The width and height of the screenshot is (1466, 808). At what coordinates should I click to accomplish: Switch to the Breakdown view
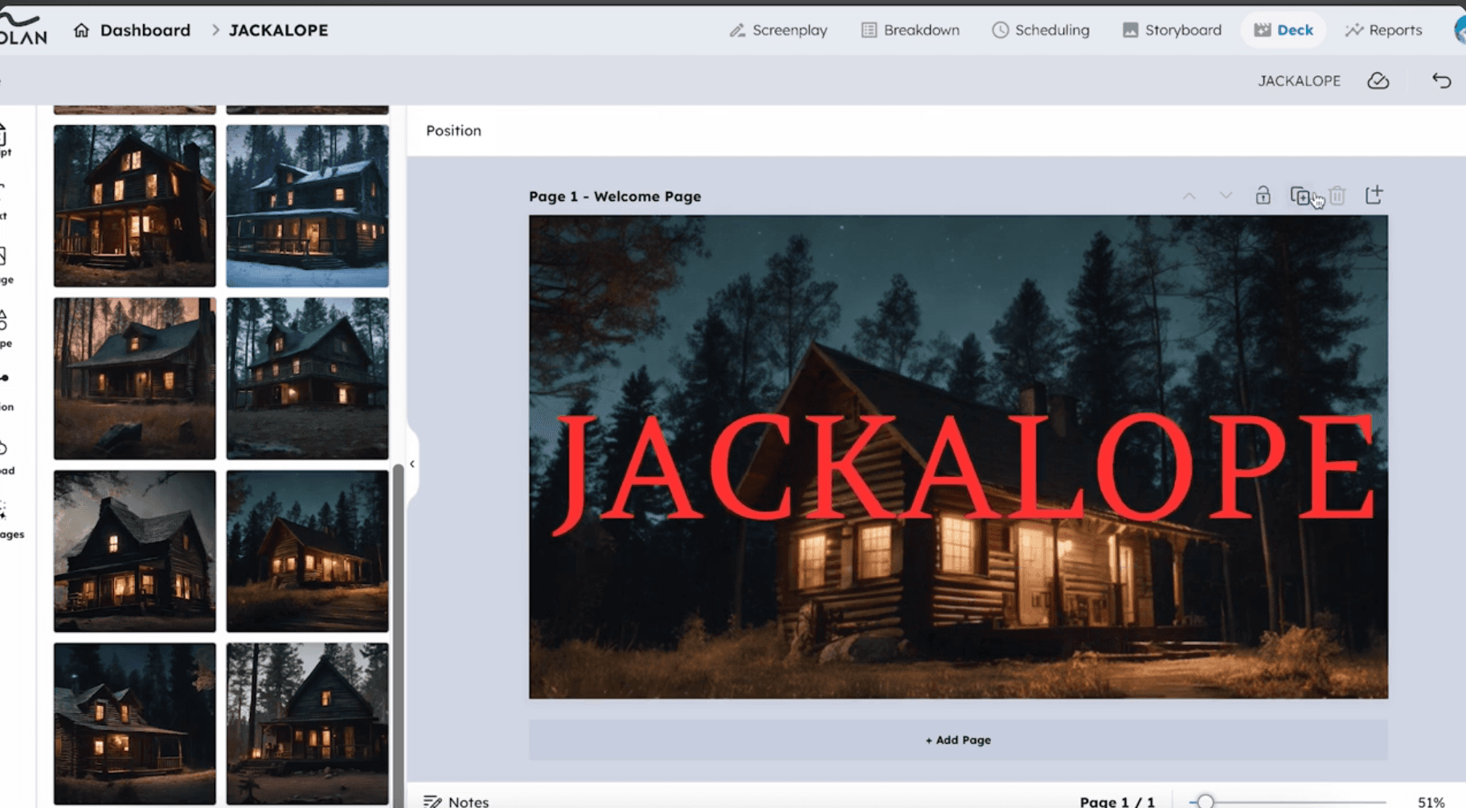909,30
